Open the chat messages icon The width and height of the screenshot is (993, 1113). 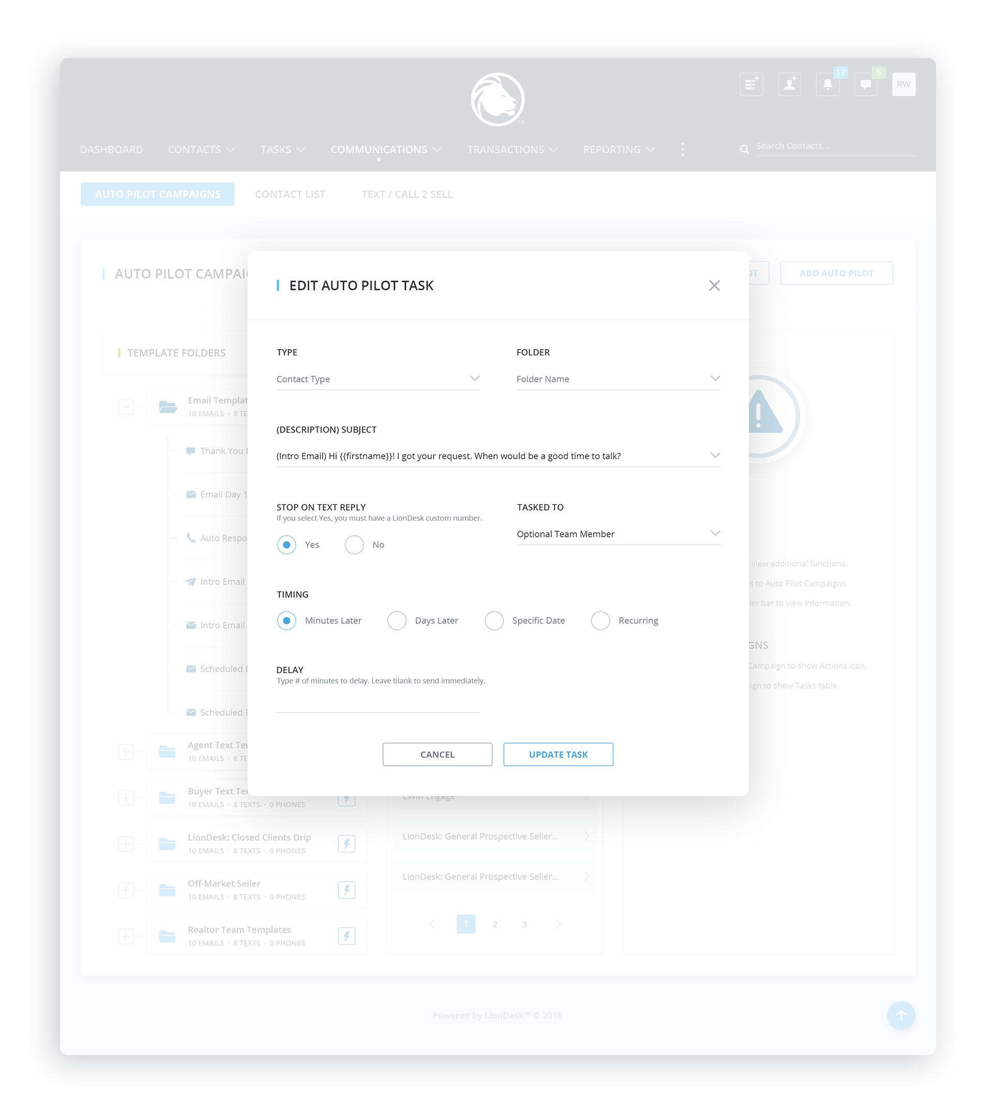(x=865, y=84)
